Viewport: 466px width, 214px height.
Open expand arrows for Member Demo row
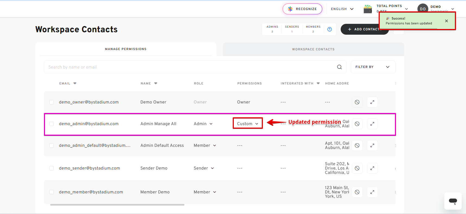pyautogui.click(x=372, y=192)
